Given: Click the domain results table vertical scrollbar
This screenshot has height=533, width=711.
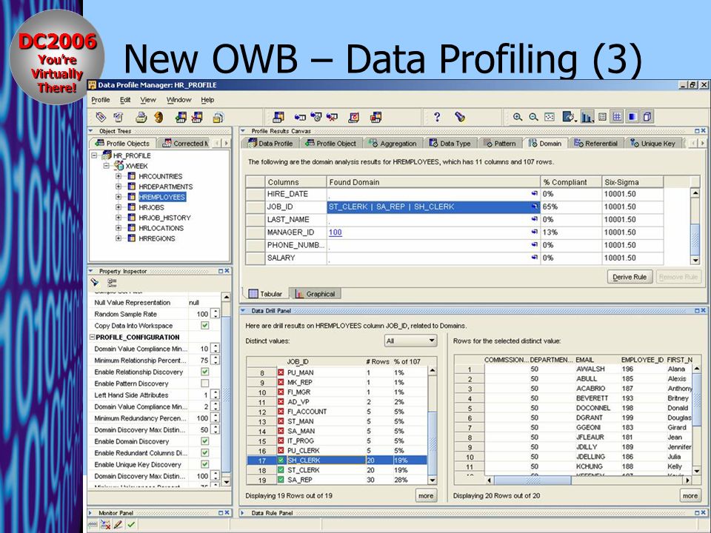Looking at the screenshot, I should pyautogui.click(x=695, y=227).
